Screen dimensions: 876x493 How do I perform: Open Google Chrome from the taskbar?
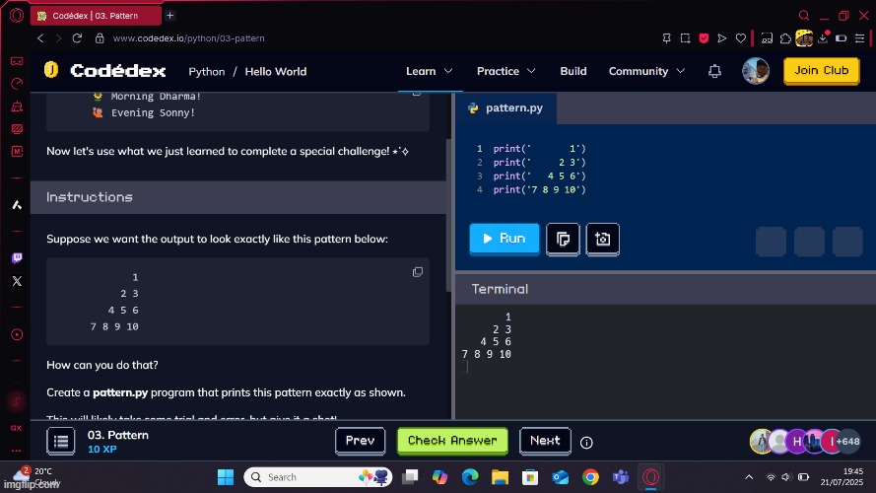coord(590,477)
